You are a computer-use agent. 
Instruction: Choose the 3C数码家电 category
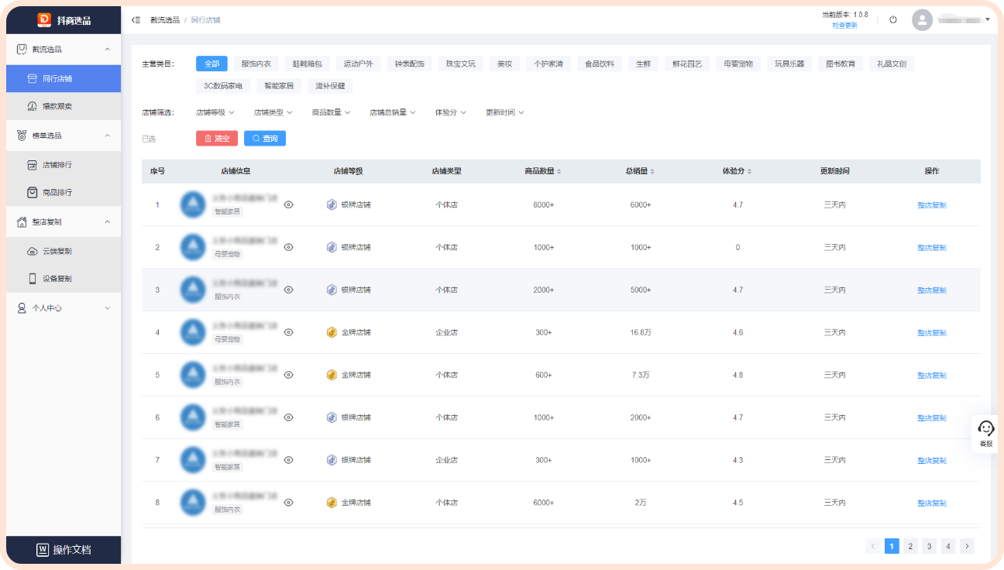[223, 86]
